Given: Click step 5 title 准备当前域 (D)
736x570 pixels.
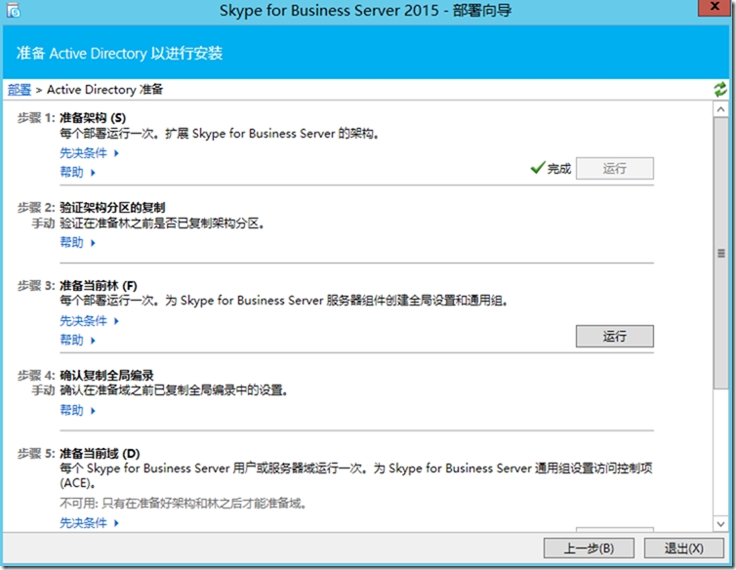Looking at the screenshot, I should 100,454.
